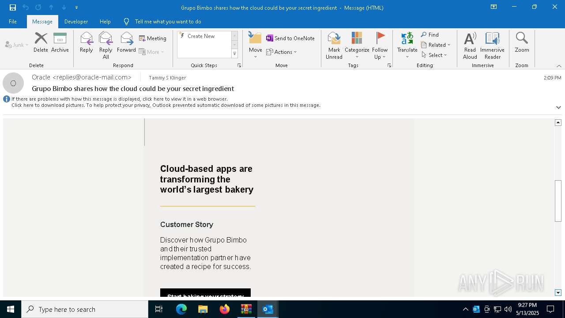Expand the More respond options
This screenshot has height=318, width=565.
[151, 52]
